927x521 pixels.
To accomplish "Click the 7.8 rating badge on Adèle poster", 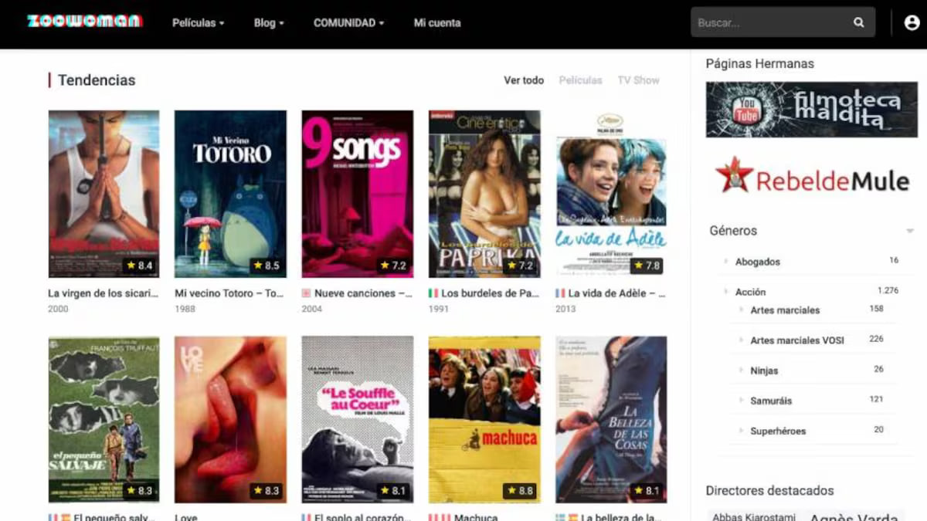I will click(x=647, y=266).
